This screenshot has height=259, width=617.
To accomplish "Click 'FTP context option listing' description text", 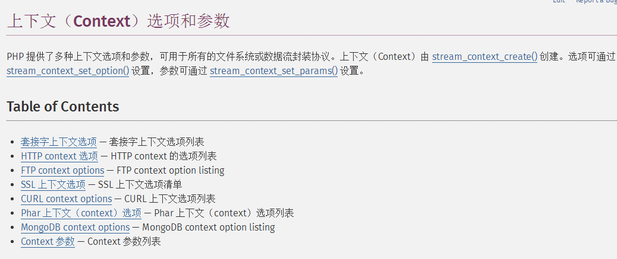I will [171, 170].
